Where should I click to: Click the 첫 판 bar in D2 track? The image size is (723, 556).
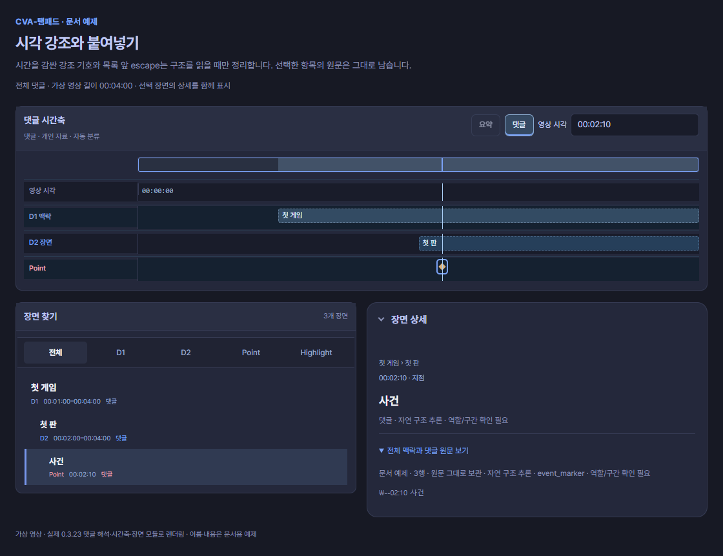[559, 243]
